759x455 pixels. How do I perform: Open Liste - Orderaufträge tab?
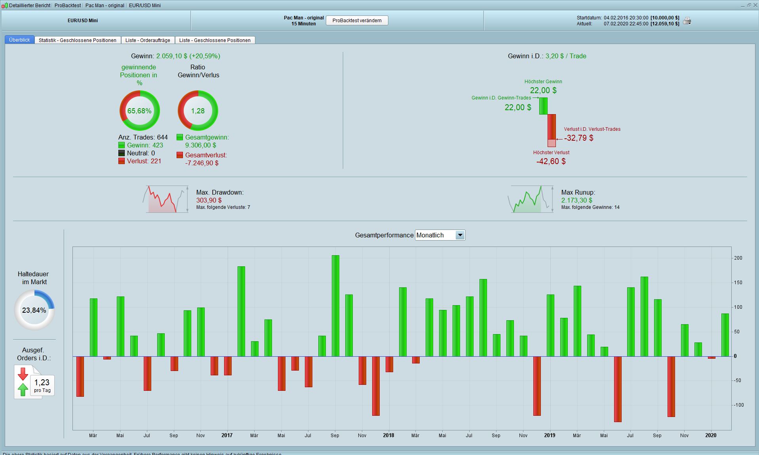click(148, 40)
